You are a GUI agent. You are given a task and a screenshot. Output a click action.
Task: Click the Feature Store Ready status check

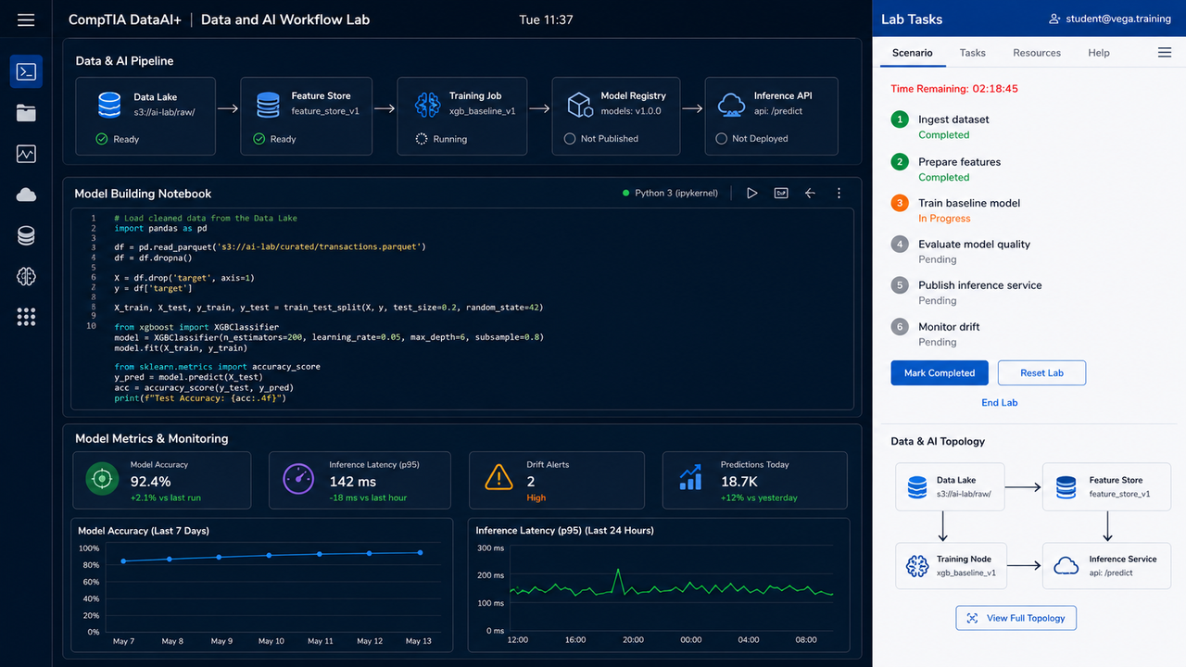point(259,139)
